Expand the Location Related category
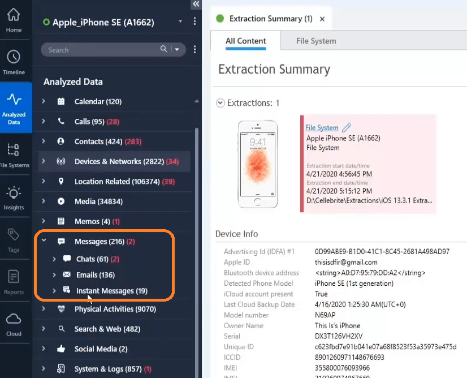 44,181
